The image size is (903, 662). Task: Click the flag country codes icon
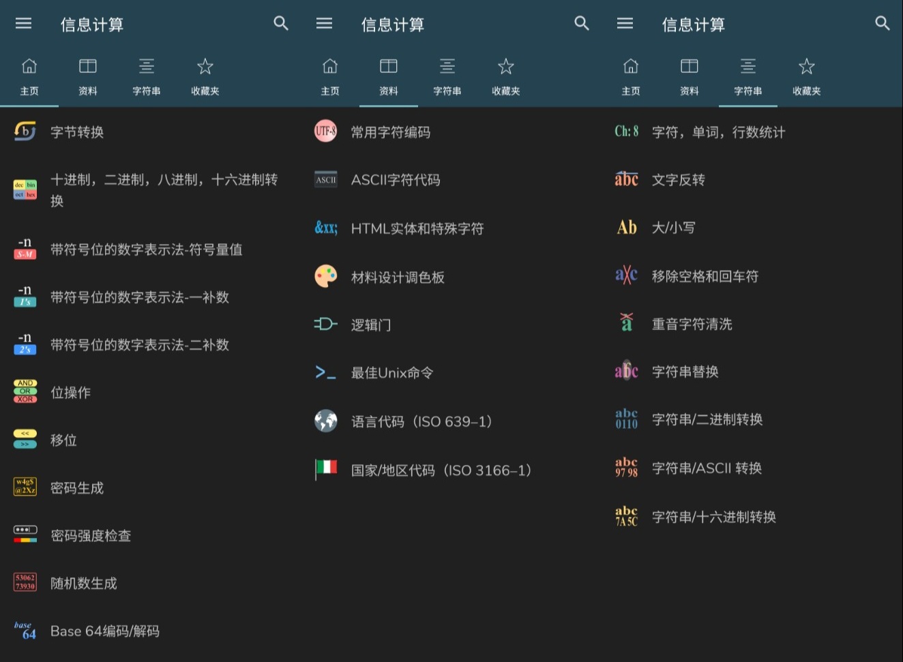pyautogui.click(x=326, y=469)
